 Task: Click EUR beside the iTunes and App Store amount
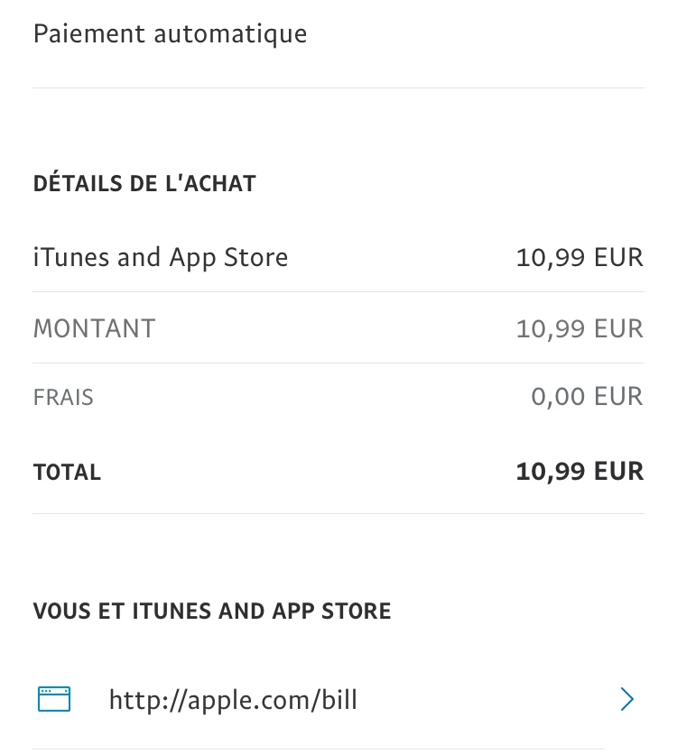618,258
